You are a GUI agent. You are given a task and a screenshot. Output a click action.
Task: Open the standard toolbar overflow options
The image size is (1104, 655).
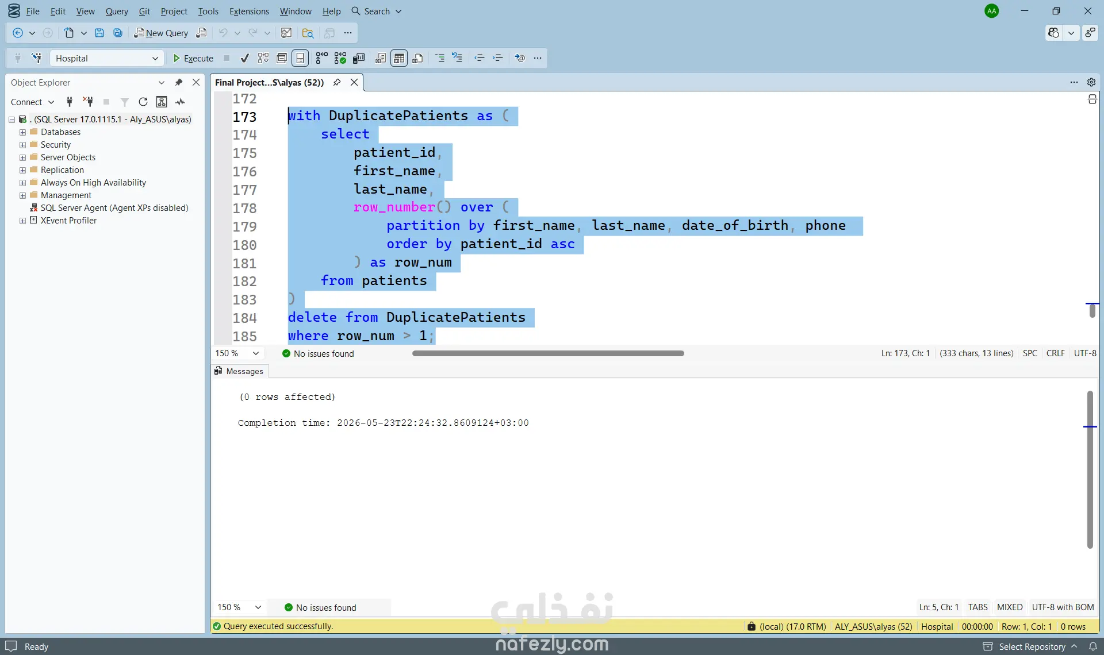[348, 33]
